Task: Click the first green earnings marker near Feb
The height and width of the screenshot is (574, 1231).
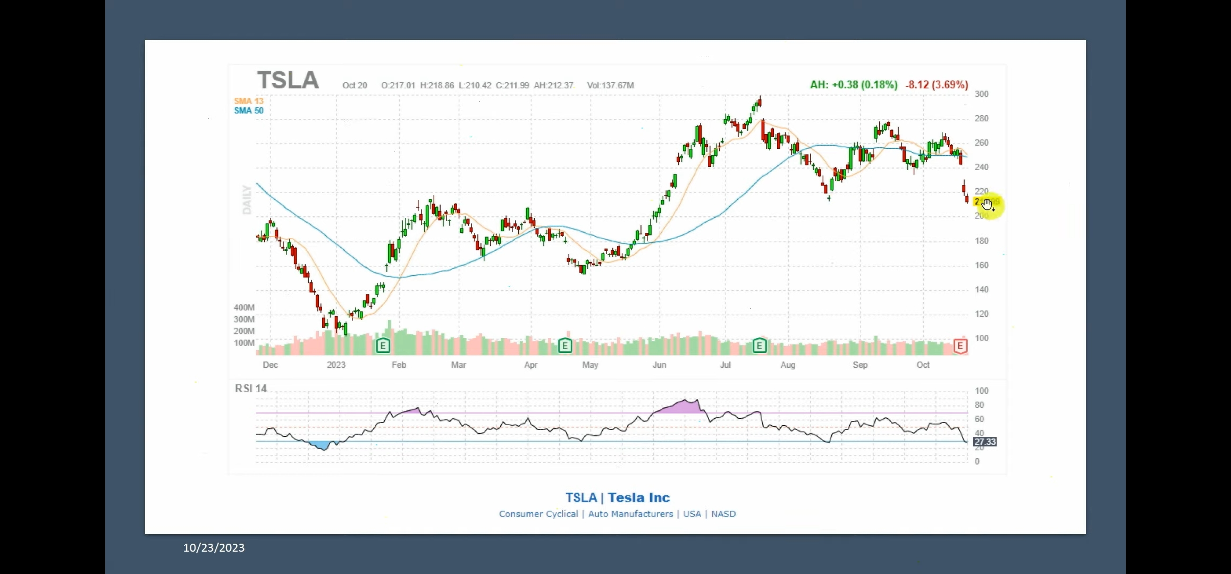Action: (383, 346)
